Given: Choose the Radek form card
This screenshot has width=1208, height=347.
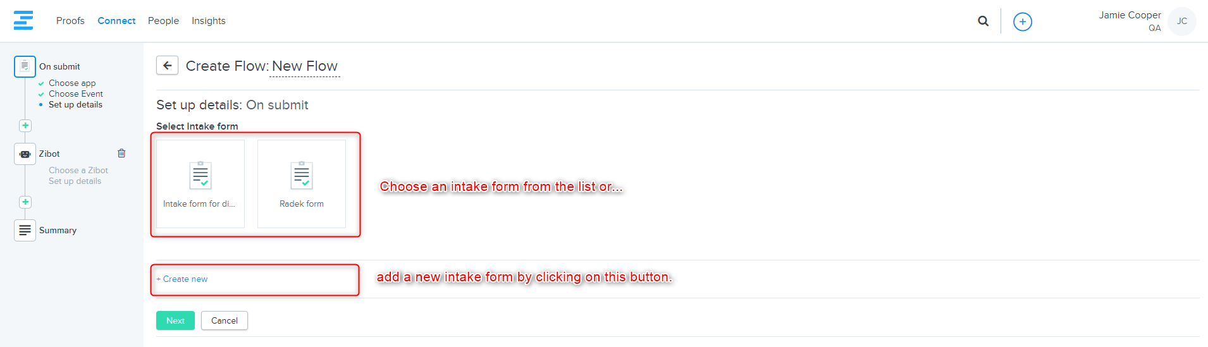Looking at the screenshot, I should click(302, 183).
